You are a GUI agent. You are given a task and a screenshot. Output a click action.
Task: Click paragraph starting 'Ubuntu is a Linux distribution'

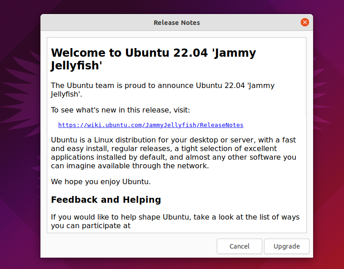pyautogui.click(x=174, y=153)
